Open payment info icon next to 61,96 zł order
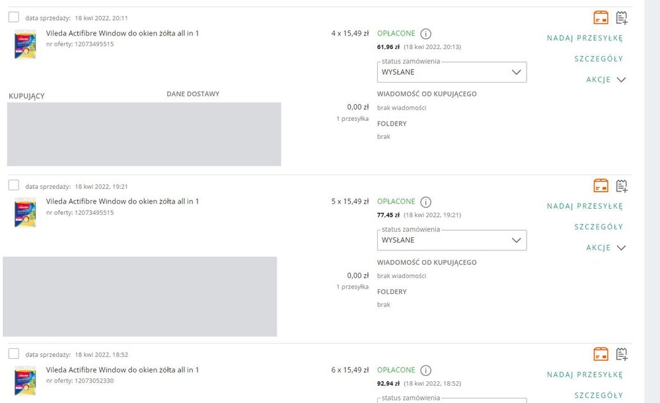The image size is (660, 403). tap(425, 34)
